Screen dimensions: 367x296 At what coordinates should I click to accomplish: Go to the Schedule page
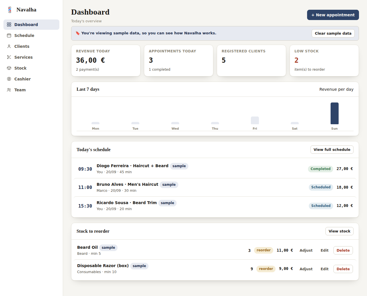click(x=31, y=35)
